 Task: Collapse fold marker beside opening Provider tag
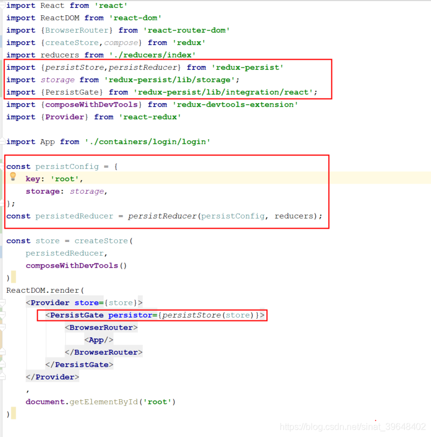(x=2, y=302)
